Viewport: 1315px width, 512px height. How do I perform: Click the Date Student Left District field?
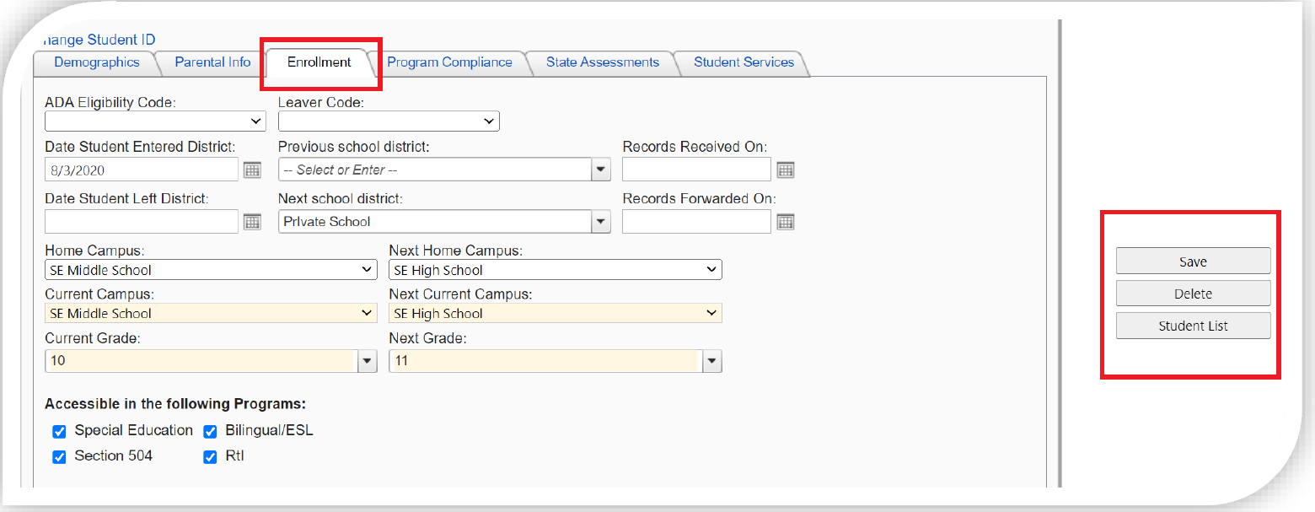pos(141,222)
